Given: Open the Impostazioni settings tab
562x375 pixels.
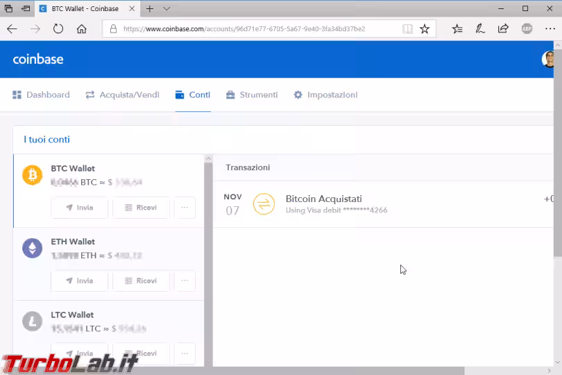Looking at the screenshot, I should [325, 94].
